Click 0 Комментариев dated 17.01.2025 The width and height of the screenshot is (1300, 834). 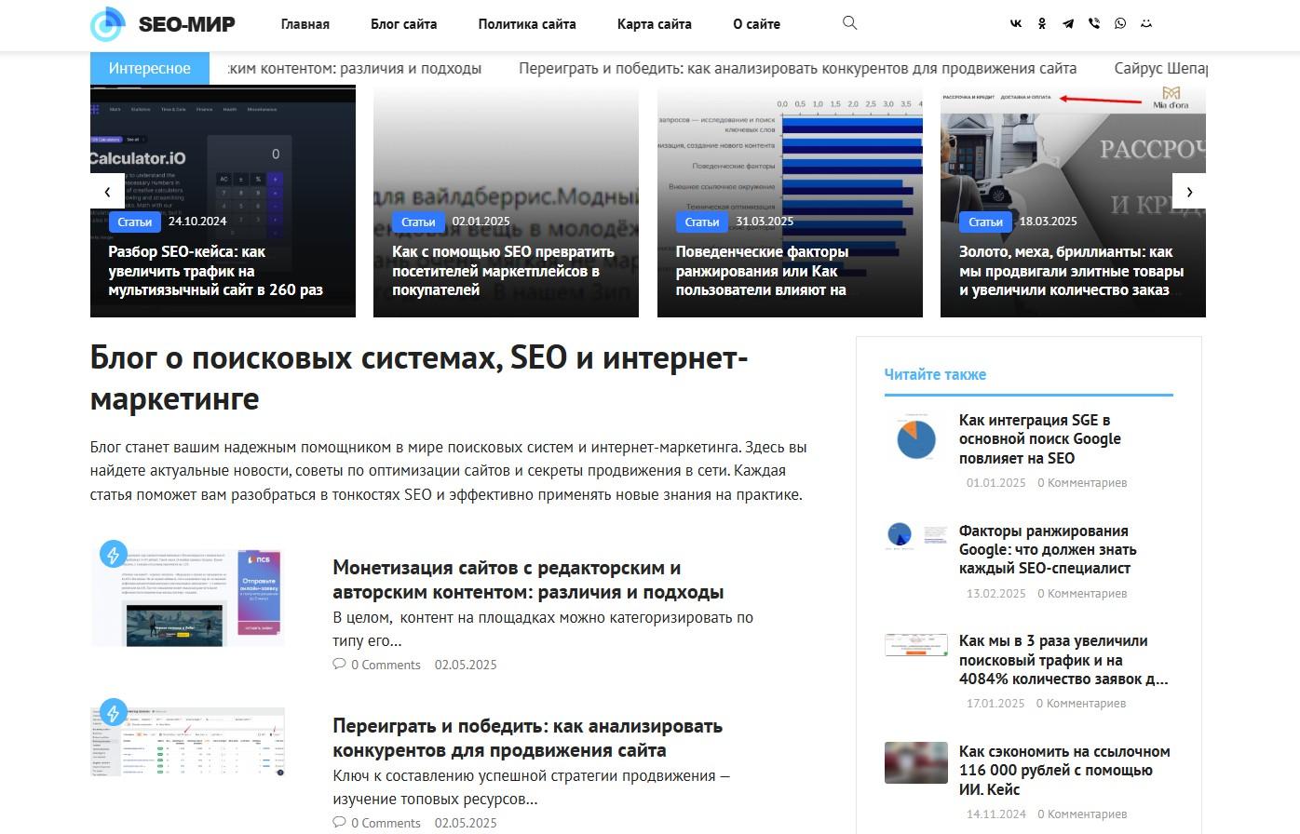1081,703
